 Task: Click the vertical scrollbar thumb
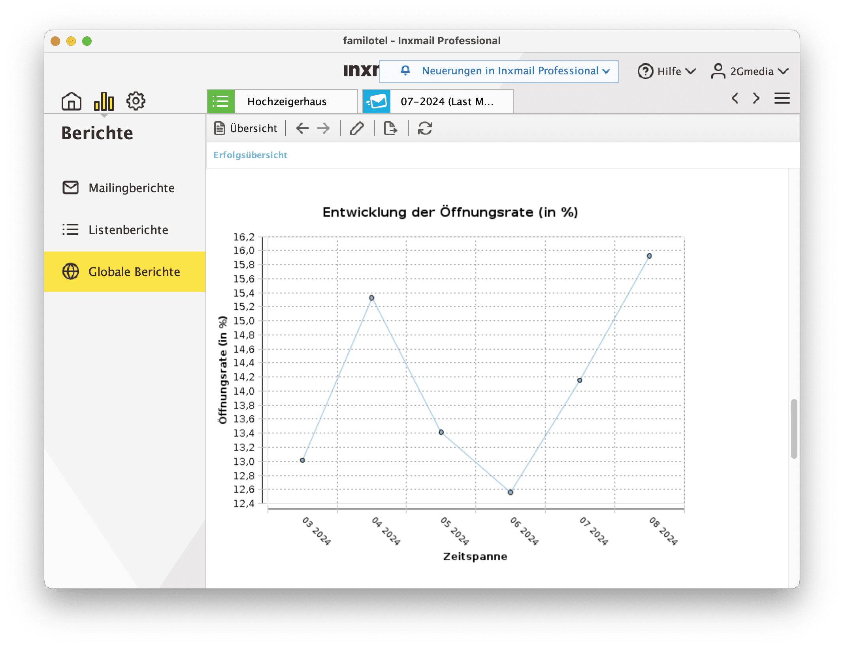click(x=794, y=429)
